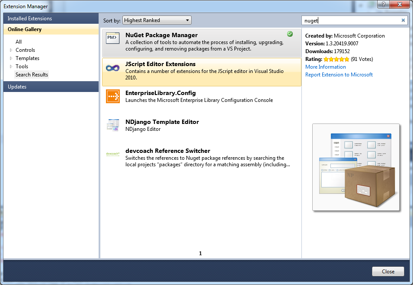Select the Templates tree item
Viewport: 413px width, 285px height.
tap(27, 58)
